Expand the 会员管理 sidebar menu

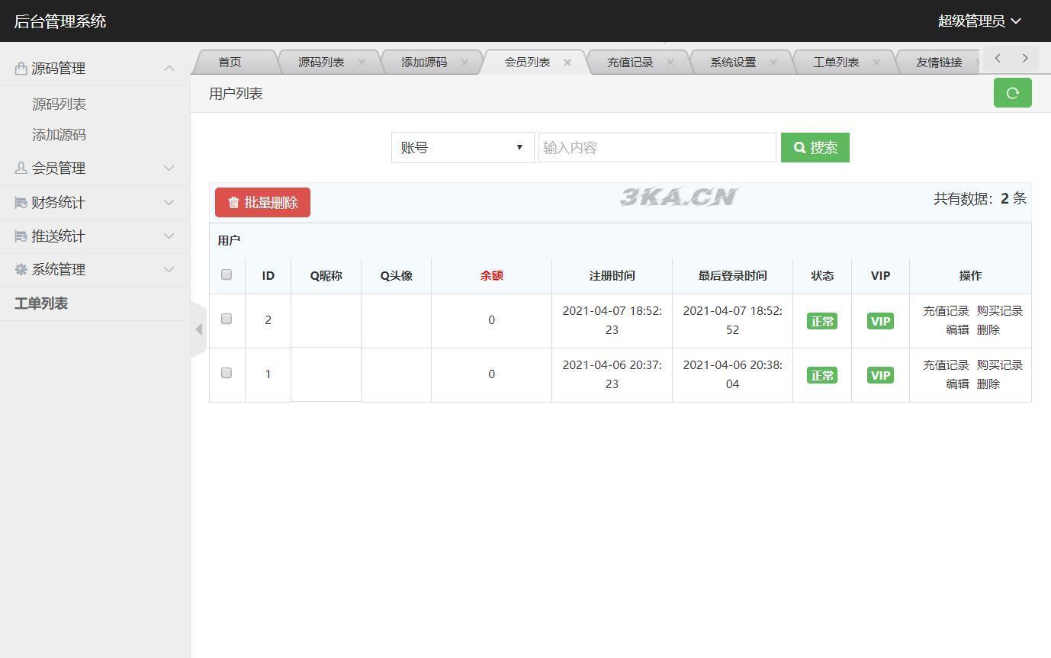[95, 169]
